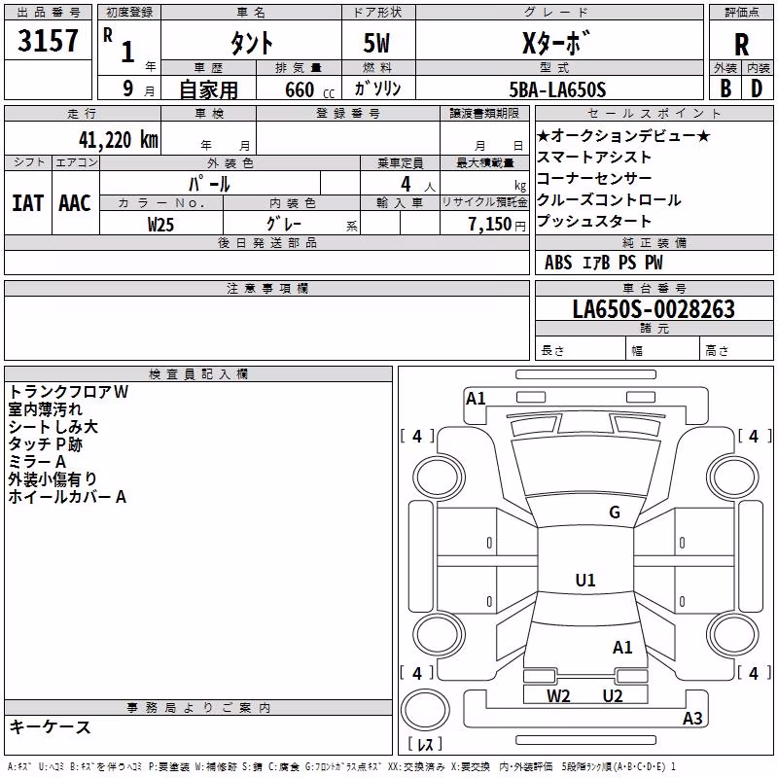
Task: Click the lot number 3157
Action: tap(48, 40)
